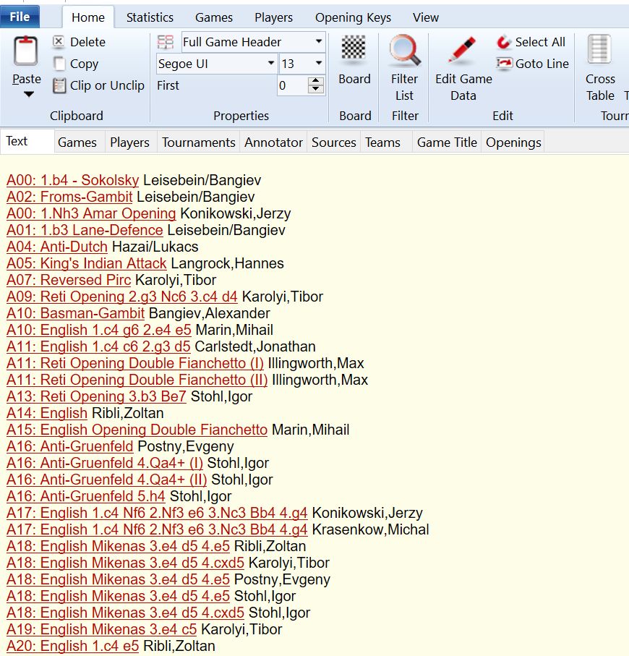Open the Cross Table icon
629x656 pixels.
600,51
